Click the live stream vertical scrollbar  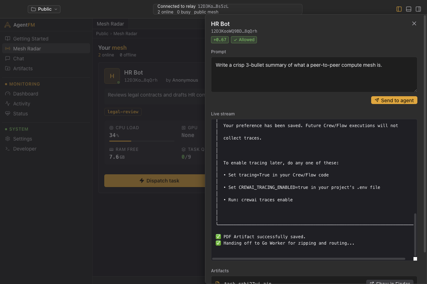click(x=415, y=234)
